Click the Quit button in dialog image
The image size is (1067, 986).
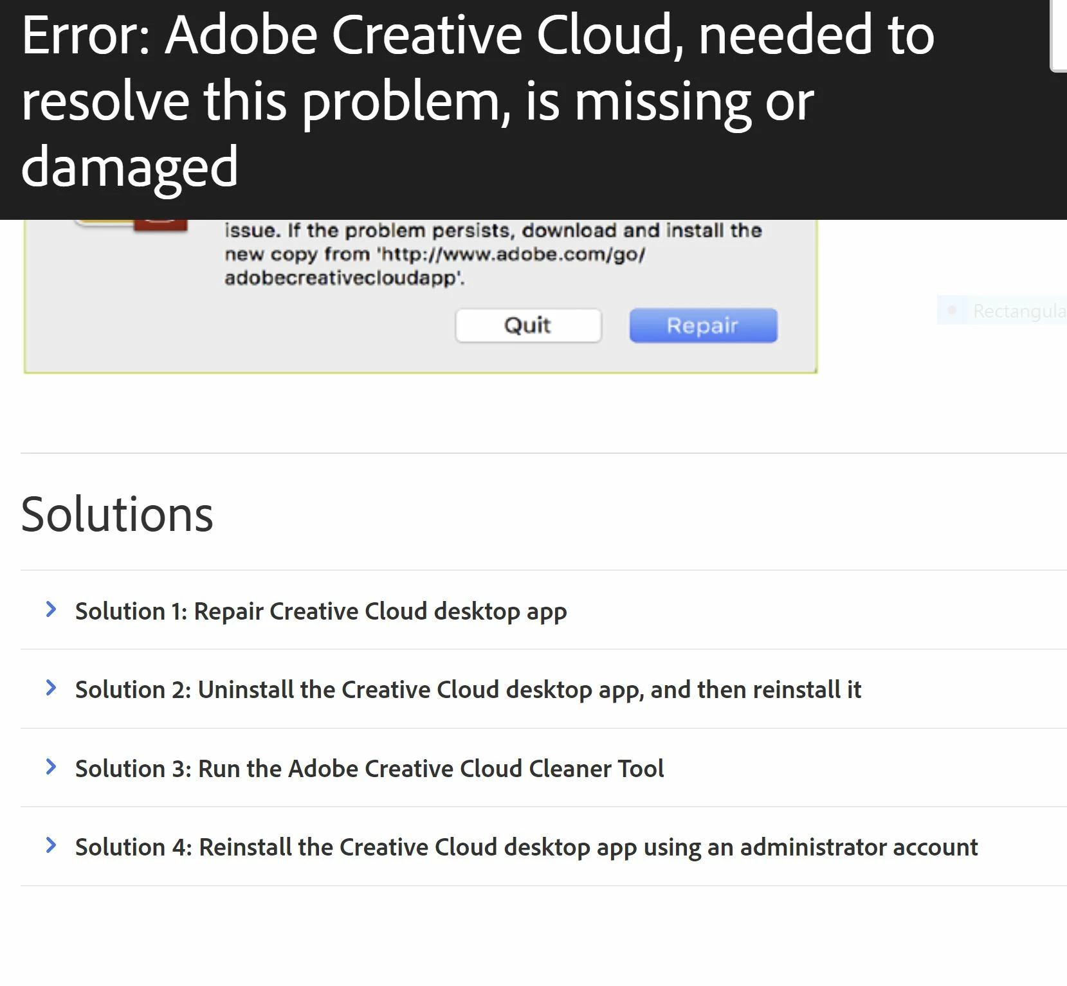(528, 325)
